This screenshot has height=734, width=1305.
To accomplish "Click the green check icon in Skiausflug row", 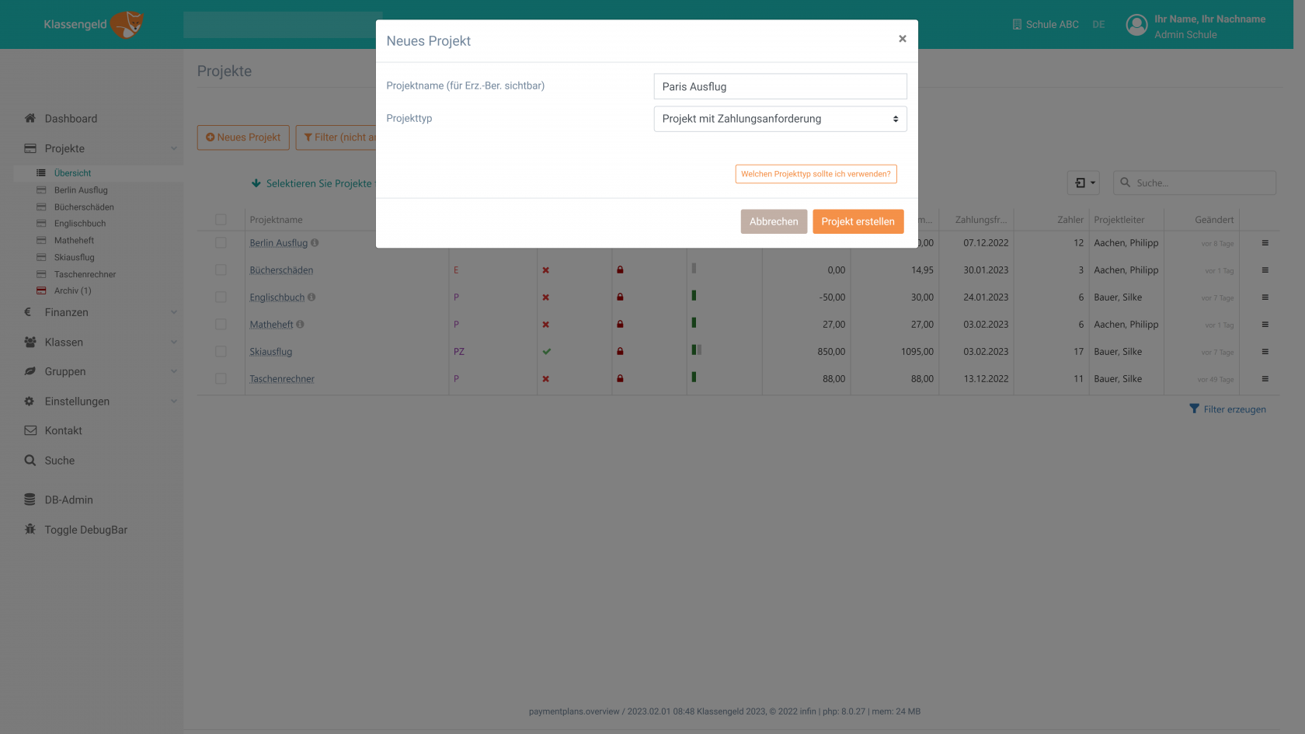I will [x=546, y=352].
